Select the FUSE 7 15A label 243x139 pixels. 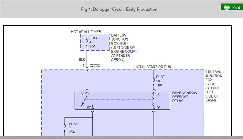[x=73, y=128]
